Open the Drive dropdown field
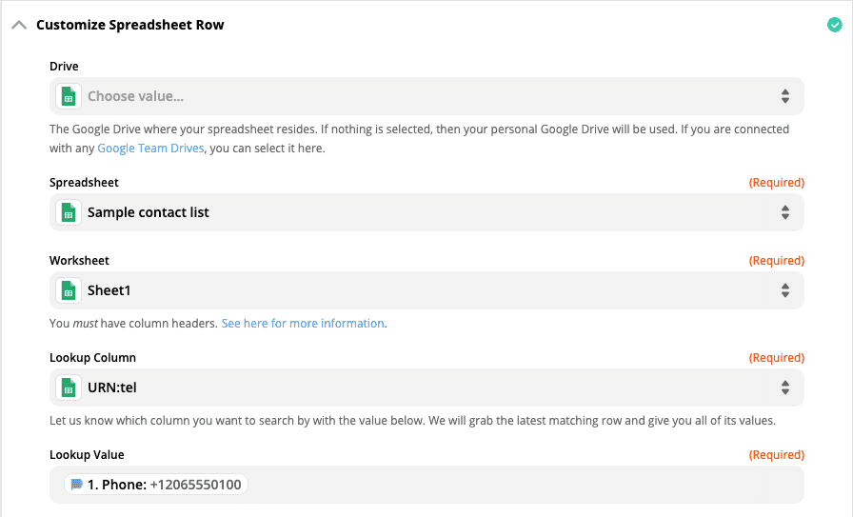 [426, 96]
